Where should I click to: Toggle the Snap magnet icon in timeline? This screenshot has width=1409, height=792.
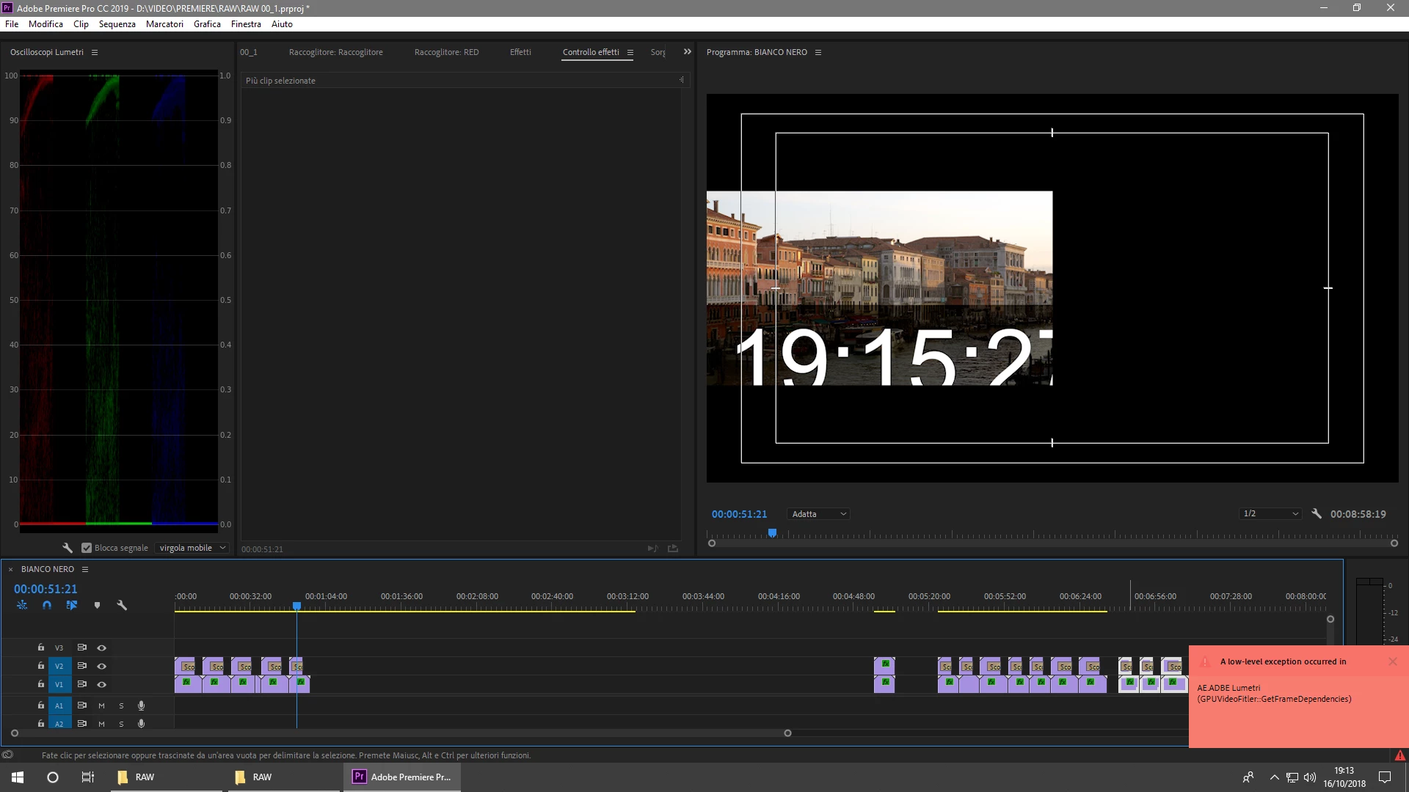point(47,606)
